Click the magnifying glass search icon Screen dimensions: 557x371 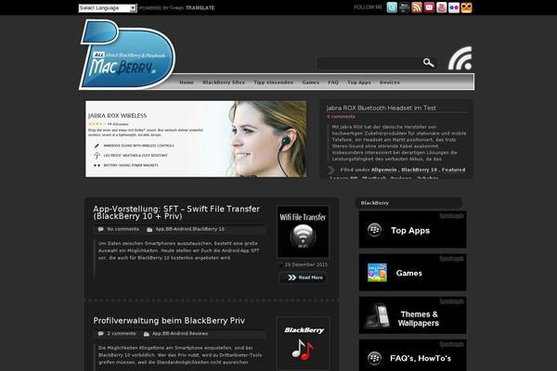tap(428, 63)
